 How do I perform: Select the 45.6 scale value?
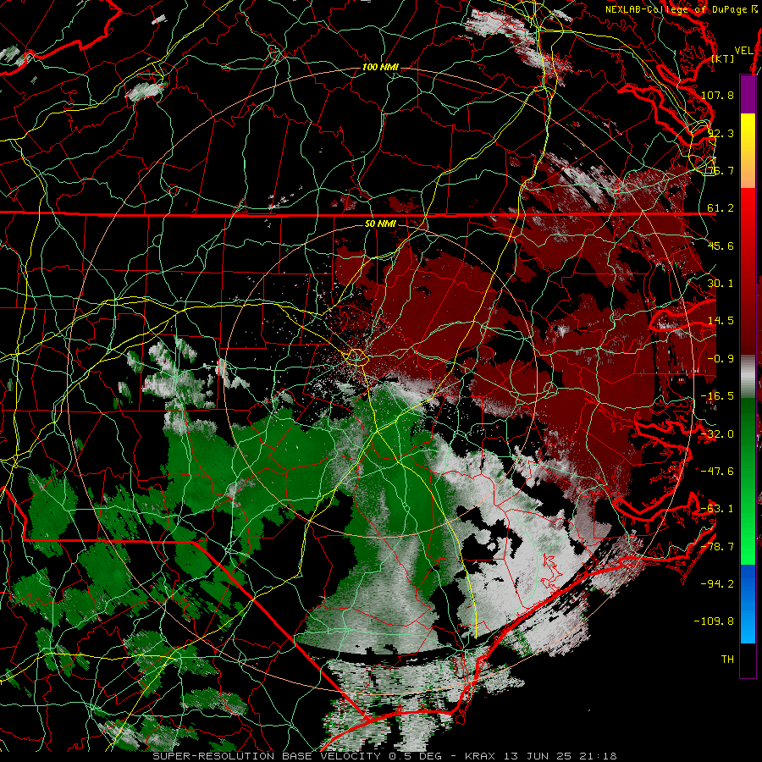click(721, 246)
